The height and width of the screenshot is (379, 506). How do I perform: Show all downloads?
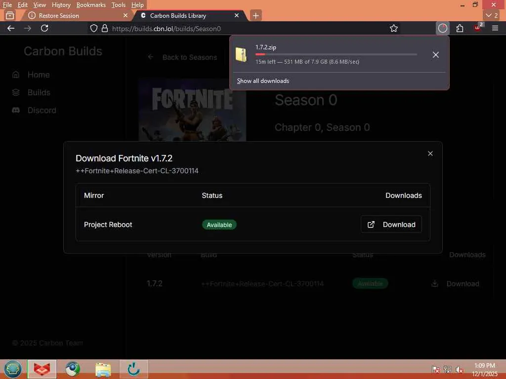[x=263, y=81]
